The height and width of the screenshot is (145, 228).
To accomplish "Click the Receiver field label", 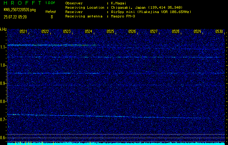I will [74, 12].
